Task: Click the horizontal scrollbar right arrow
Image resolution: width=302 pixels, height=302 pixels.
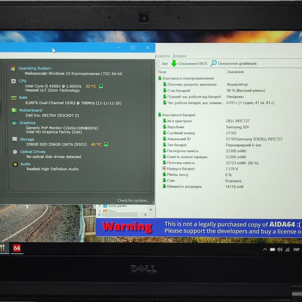Action: (x=145, y=214)
